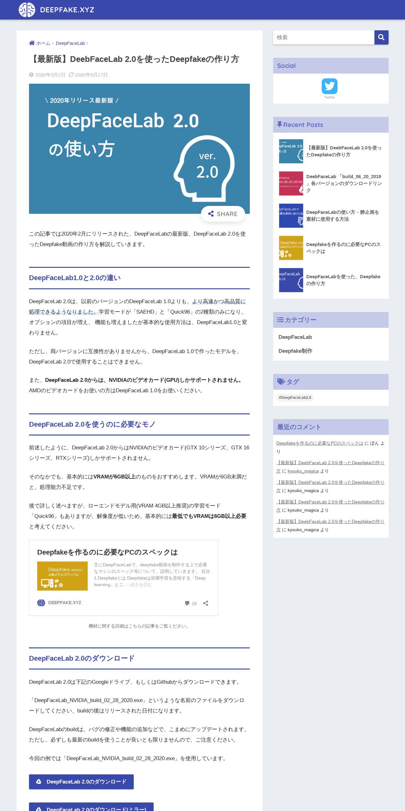405x811 pixels.
Task: Open yellow thumbnail of PCスペック recent post
Action: tap(291, 248)
